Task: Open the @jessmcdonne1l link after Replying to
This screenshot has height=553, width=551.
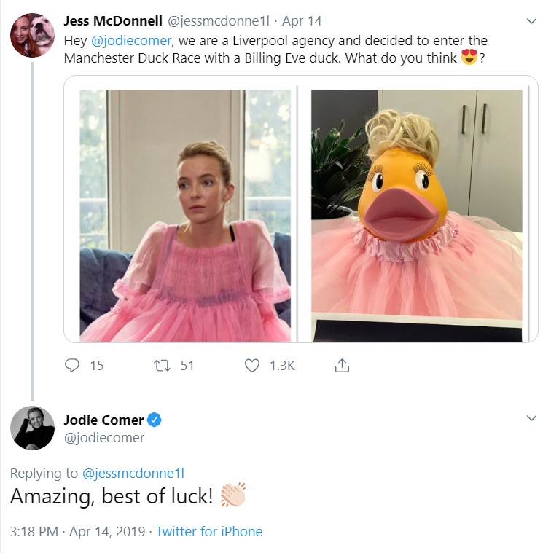Action: tap(133, 474)
